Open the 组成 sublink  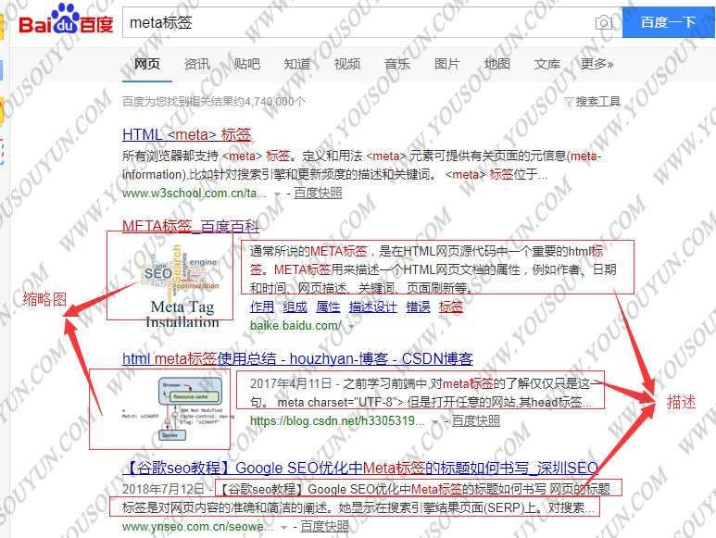click(x=295, y=307)
